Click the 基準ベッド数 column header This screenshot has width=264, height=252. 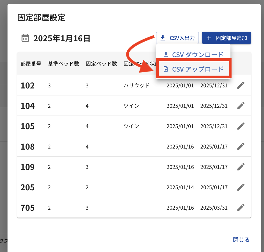coord(64,64)
